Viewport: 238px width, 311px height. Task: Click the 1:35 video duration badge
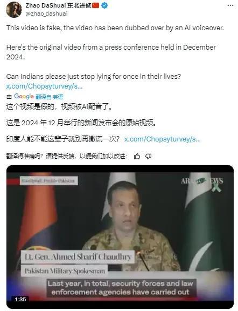pyautogui.click(x=20, y=299)
